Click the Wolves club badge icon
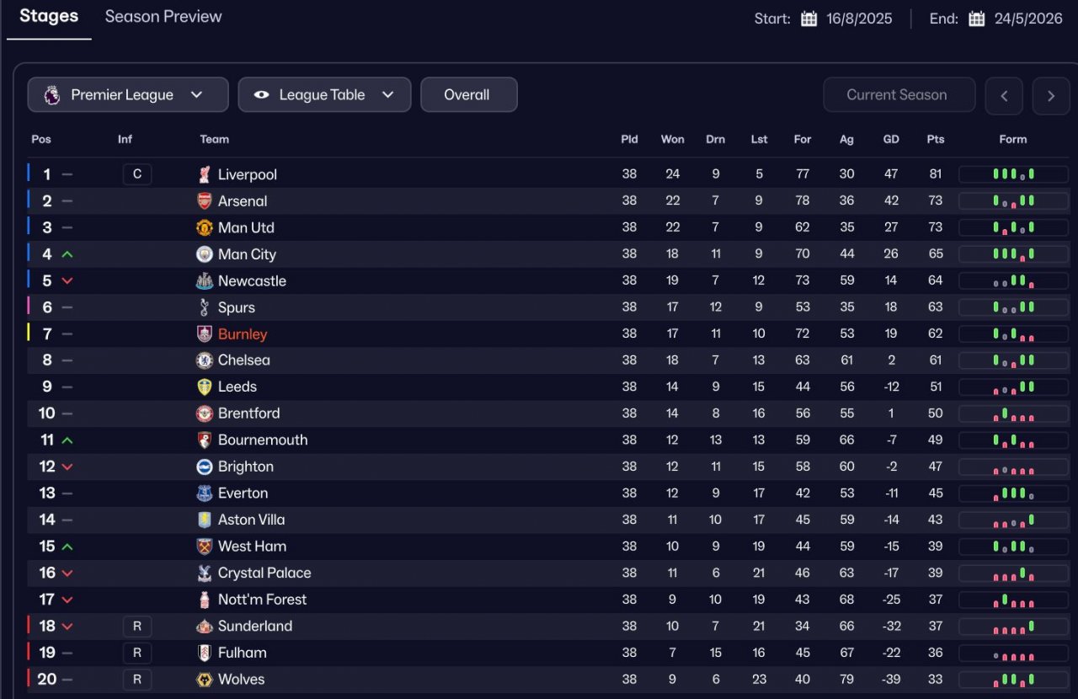The image size is (1078, 699). [204, 680]
